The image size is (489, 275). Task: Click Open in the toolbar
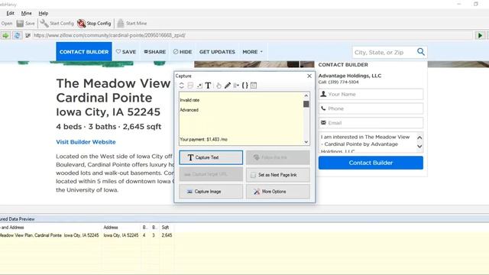(7, 24)
